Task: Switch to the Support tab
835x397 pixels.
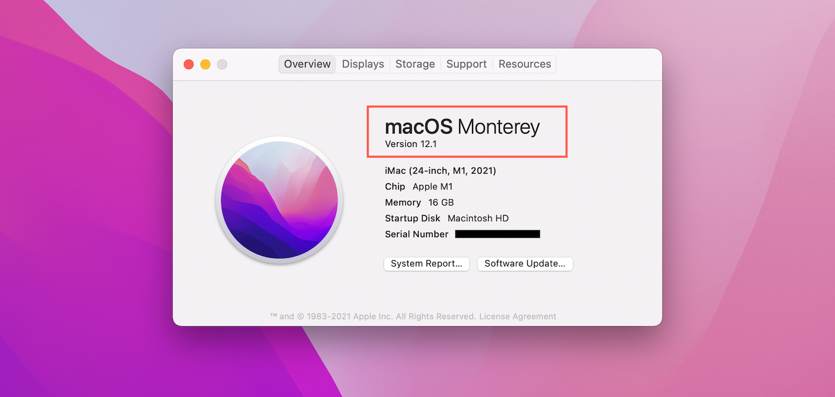Action: pyautogui.click(x=466, y=64)
